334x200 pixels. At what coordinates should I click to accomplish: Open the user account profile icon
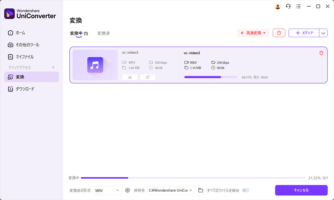click(x=278, y=6)
